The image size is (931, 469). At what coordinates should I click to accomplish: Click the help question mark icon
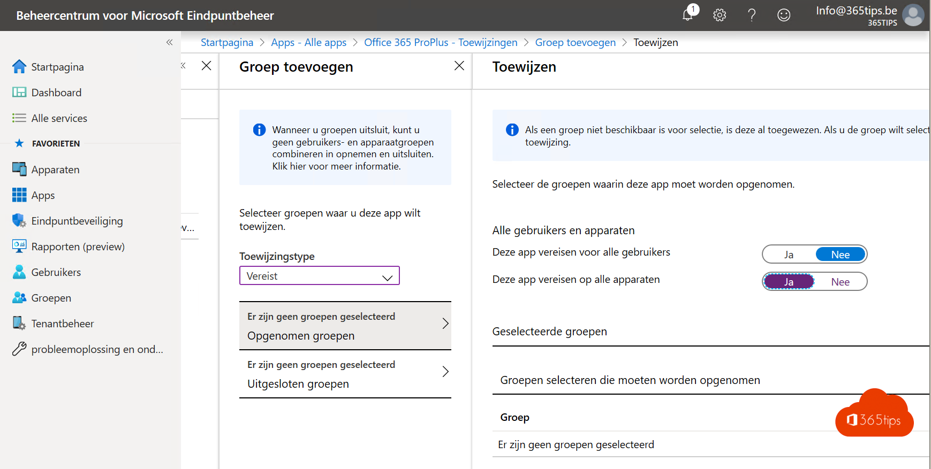coord(752,15)
